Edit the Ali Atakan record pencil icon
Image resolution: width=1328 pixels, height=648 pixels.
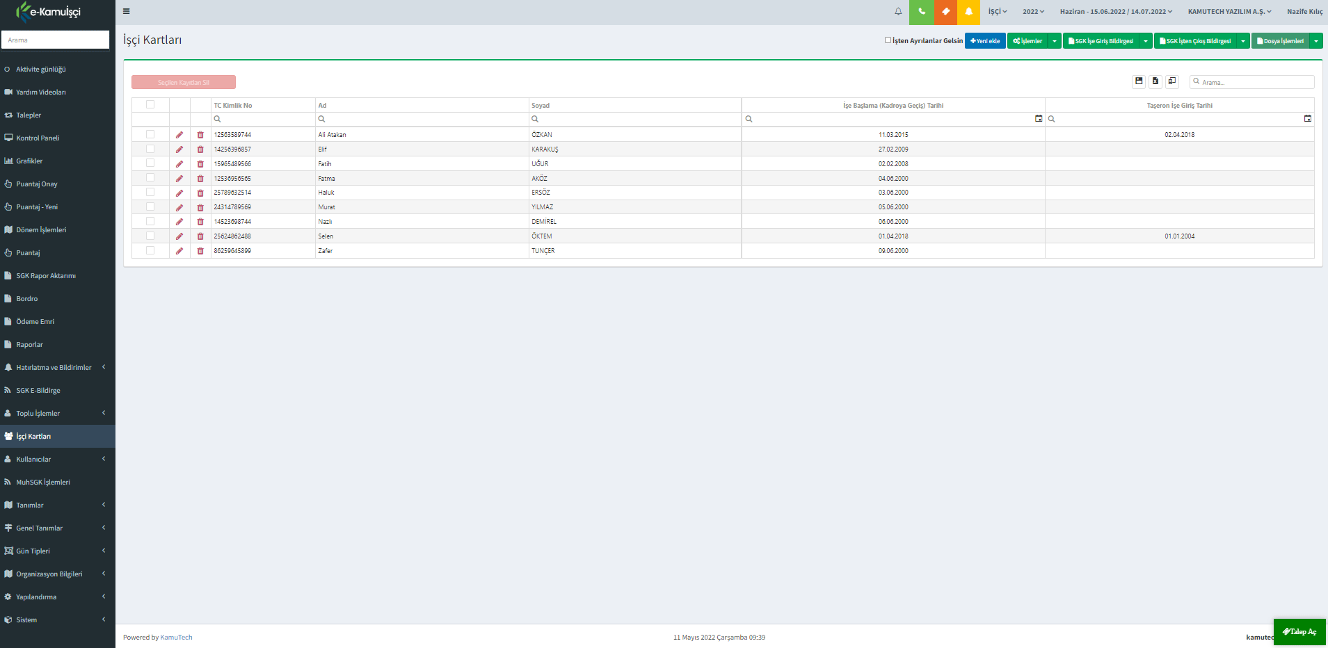179,135
